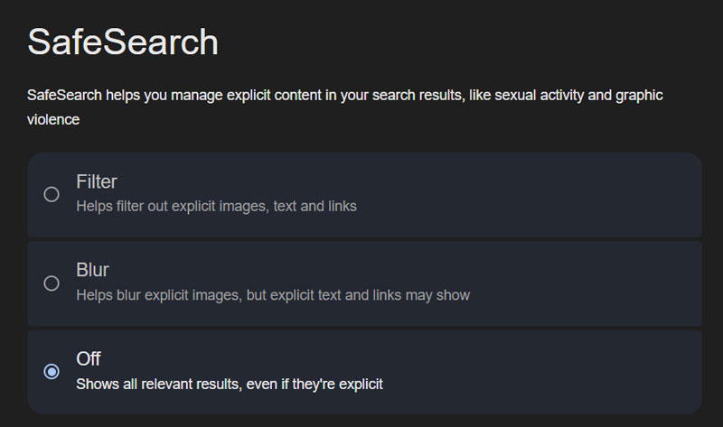723x427 pixels.
Task: Select the Blur radio button
Action: coord(52,283)
